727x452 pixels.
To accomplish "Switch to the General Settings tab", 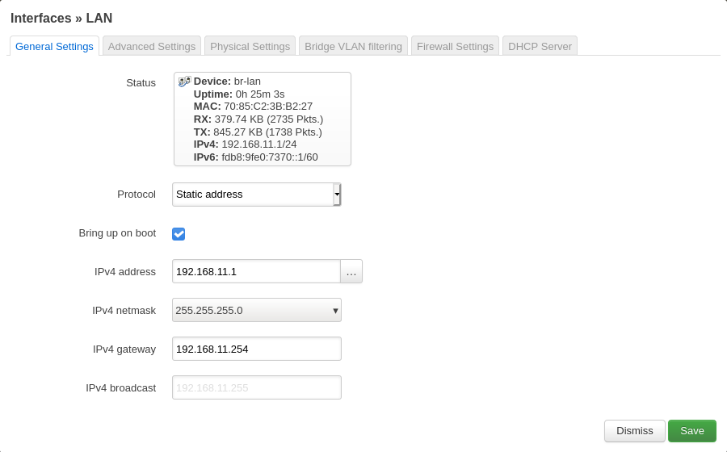I will [54, 47].
